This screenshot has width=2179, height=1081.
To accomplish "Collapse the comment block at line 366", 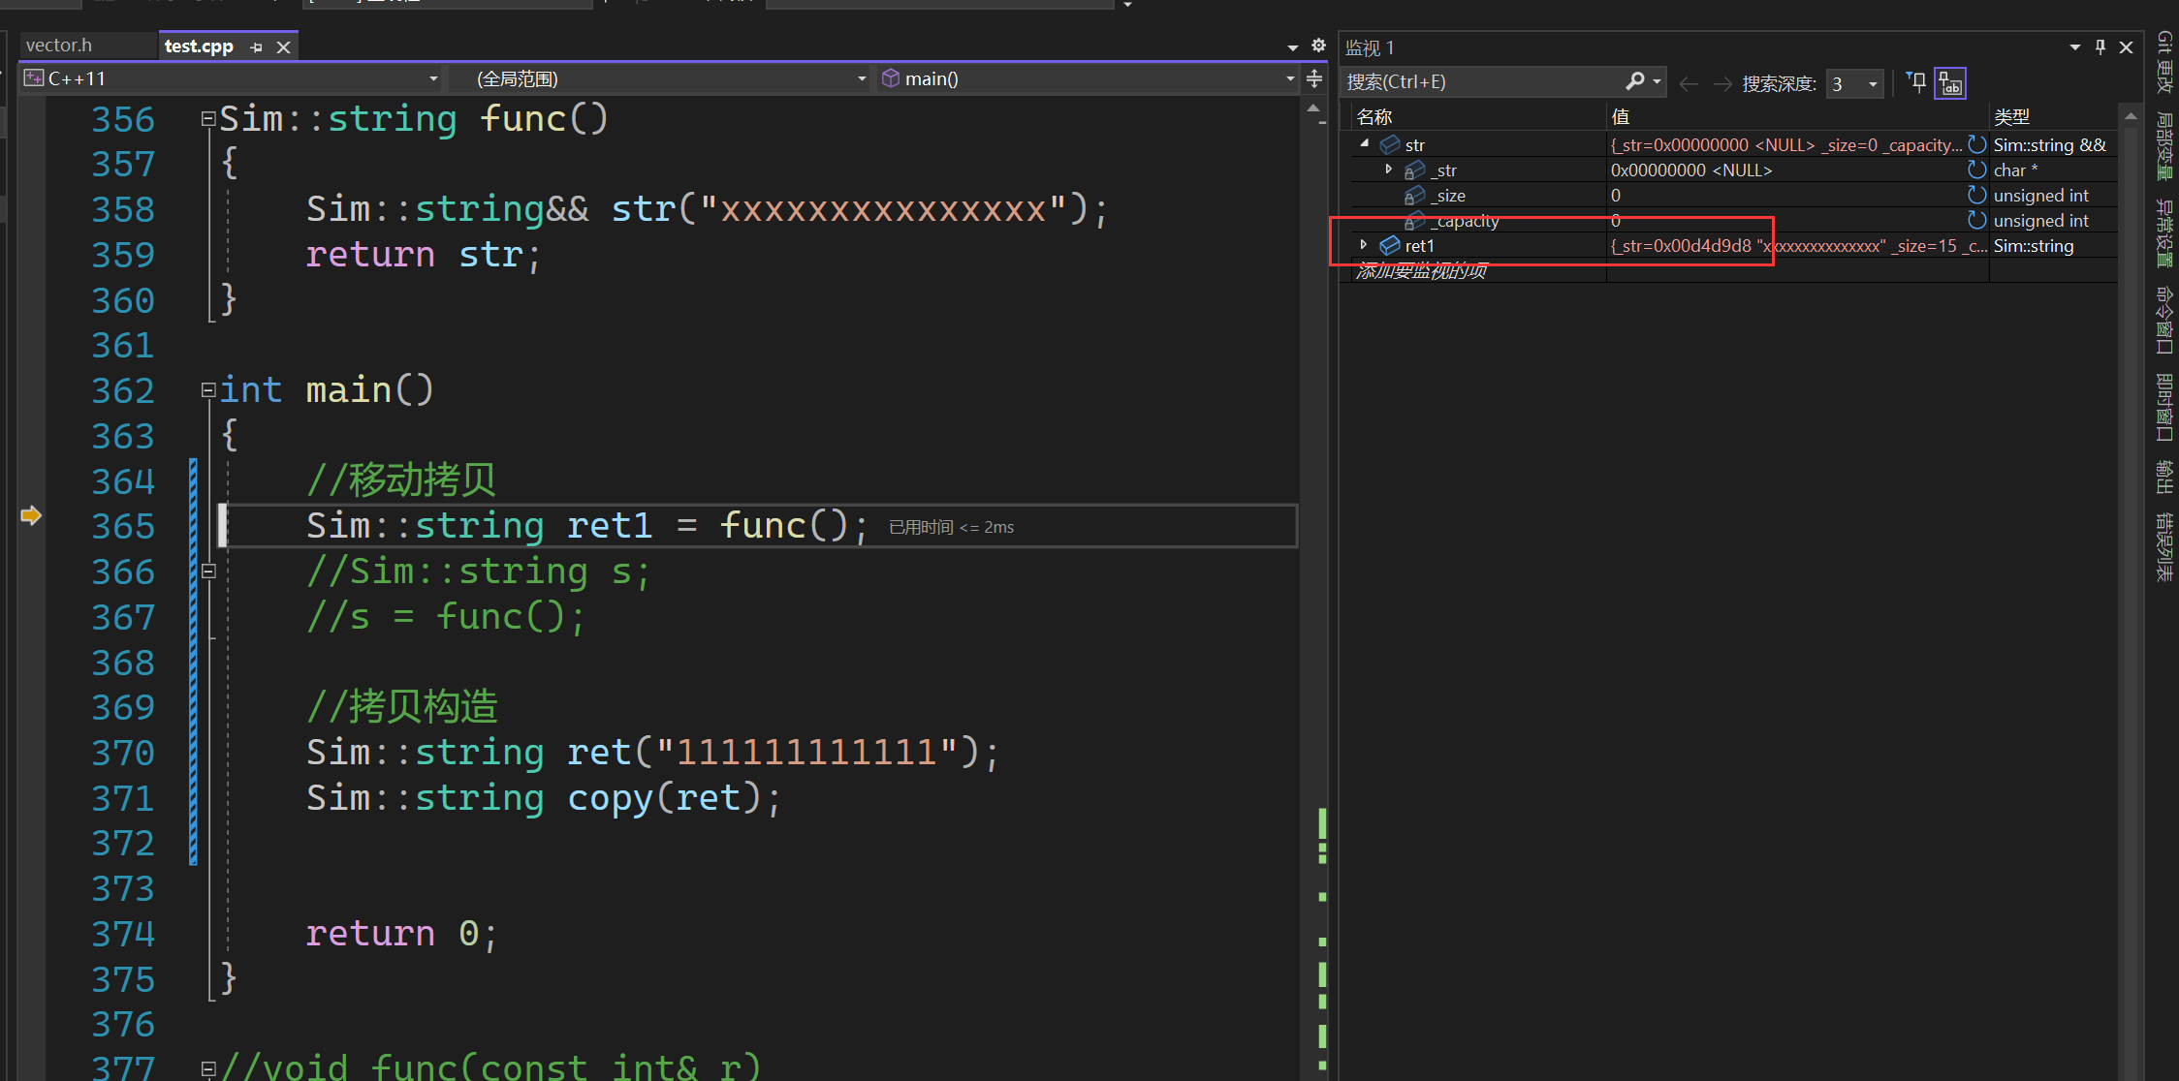I will pyautogui.click(x=208, y=571).
